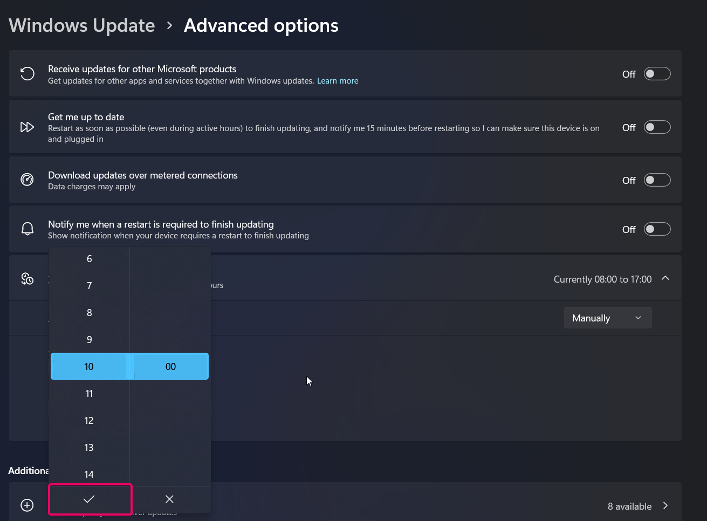Click the 8 available label
707x521 pixels.
[629, 506]
